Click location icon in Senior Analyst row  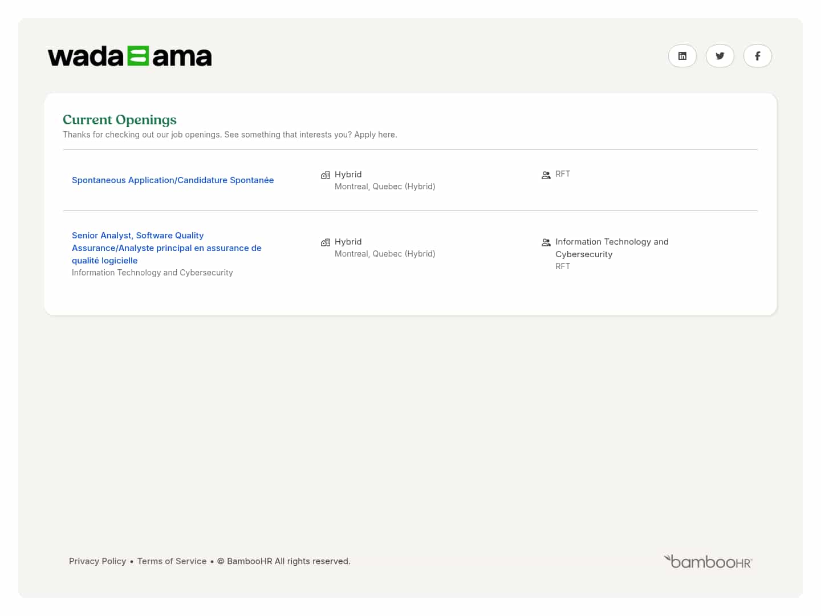pos(326,242)
